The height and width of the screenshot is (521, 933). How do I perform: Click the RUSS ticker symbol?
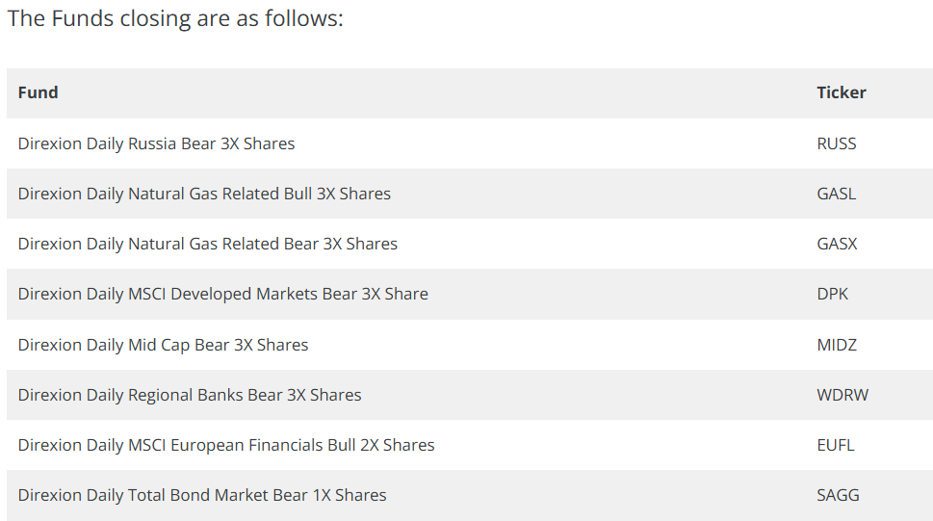coord(837,143)
